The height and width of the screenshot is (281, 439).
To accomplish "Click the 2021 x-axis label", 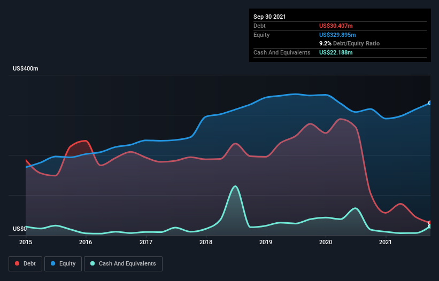I will 386,243.
